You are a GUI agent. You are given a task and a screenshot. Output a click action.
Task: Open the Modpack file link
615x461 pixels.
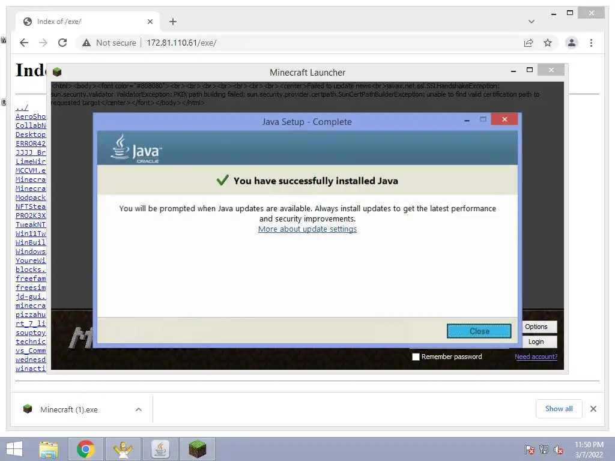(x=31, y=197)
